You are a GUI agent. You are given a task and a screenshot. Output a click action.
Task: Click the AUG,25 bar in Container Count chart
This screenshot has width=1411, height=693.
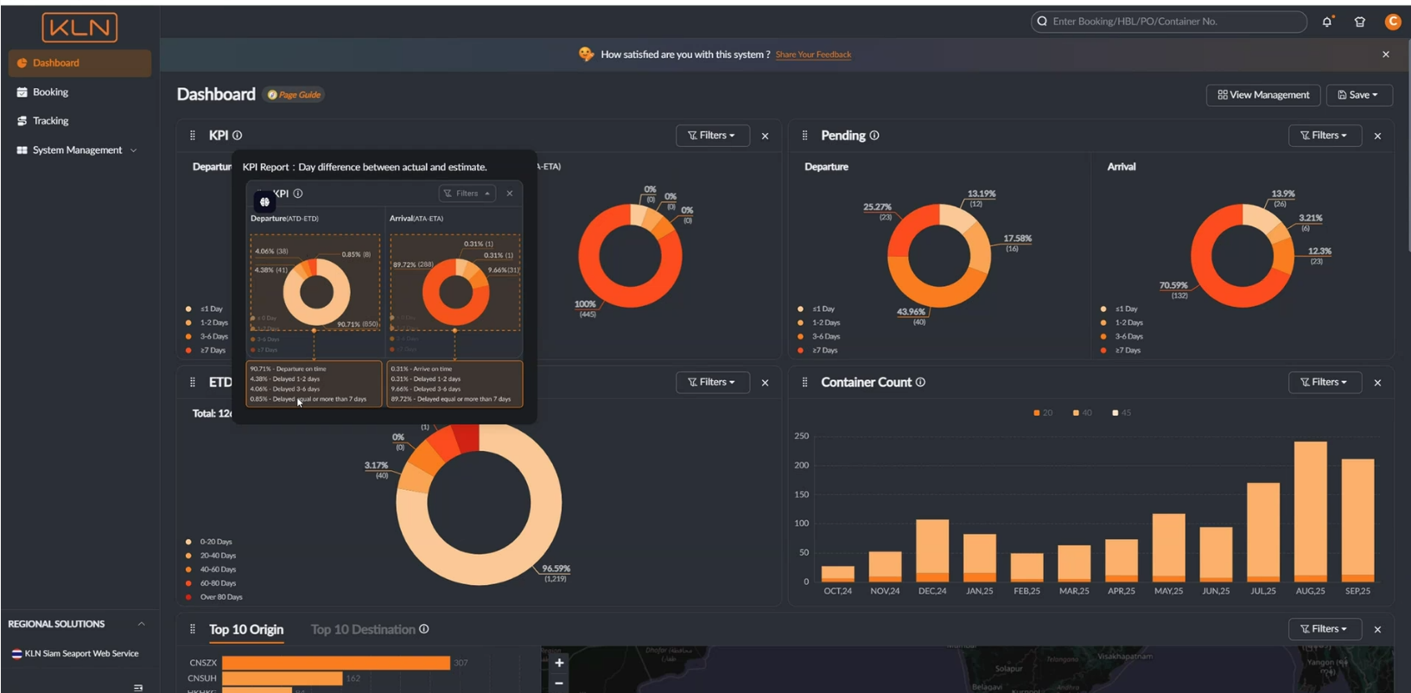(x=1310, y=510)
